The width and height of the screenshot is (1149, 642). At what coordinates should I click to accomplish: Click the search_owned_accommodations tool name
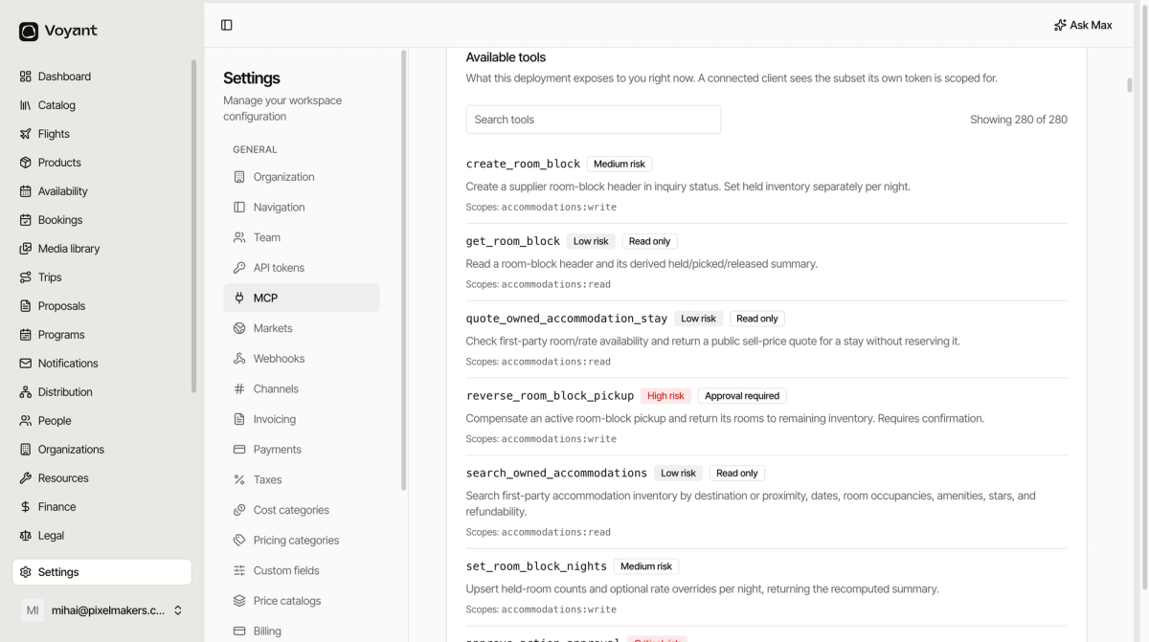pyautogui.click(x=556, y=473)
